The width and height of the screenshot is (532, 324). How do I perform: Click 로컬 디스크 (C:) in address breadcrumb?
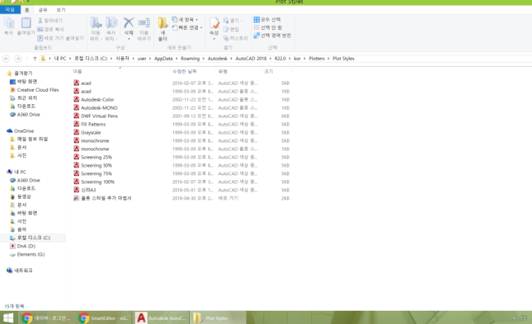pos(91,58)
